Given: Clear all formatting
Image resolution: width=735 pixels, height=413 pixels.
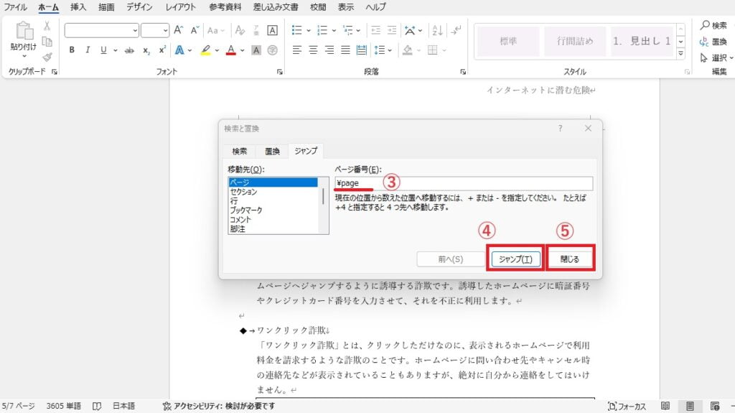Looking at the screenshot, I should (x=240, y=30).
